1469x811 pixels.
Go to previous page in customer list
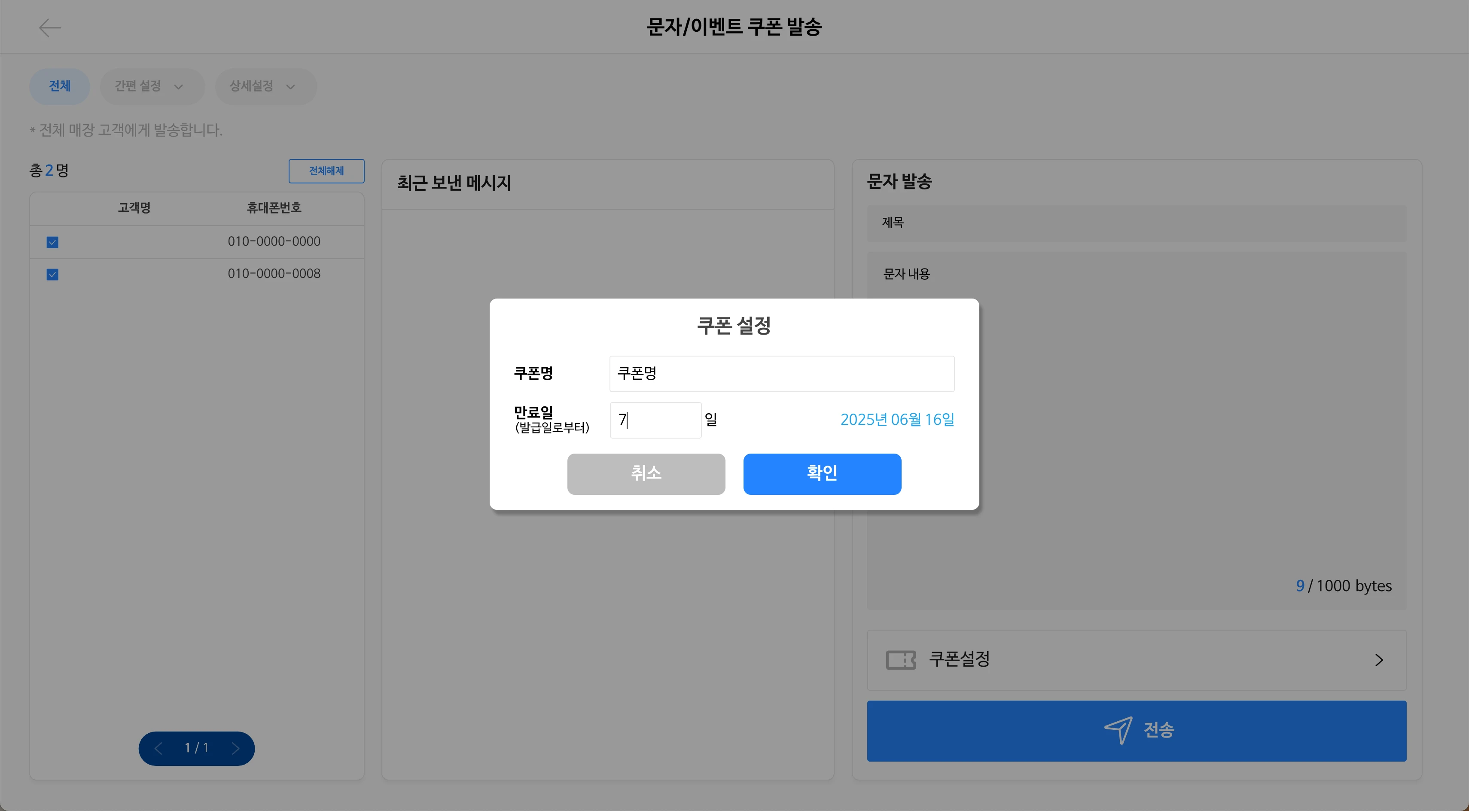pyautogui.click(x=158, y=748)
